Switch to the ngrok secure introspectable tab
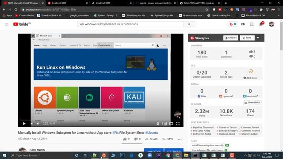The image size is (283, 159). click(x=156, y=3)
